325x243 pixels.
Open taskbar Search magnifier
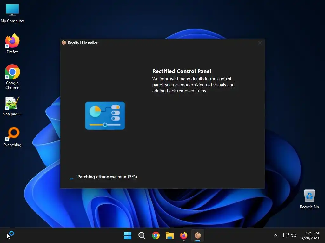pos(142,235)
